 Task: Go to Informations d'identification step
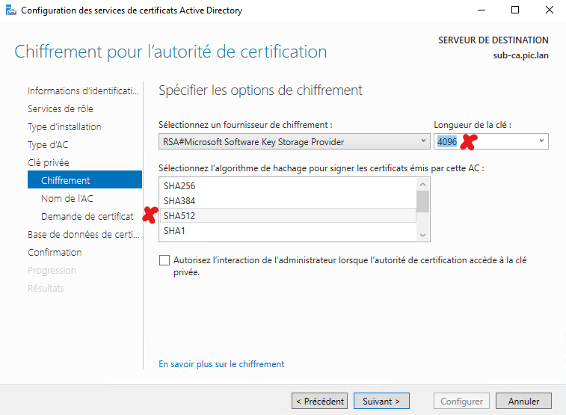[x=83, y=90]
